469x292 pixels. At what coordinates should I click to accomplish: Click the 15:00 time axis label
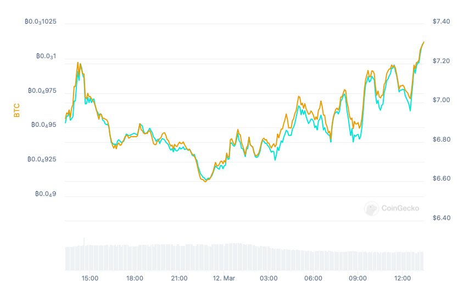[90, 278]
